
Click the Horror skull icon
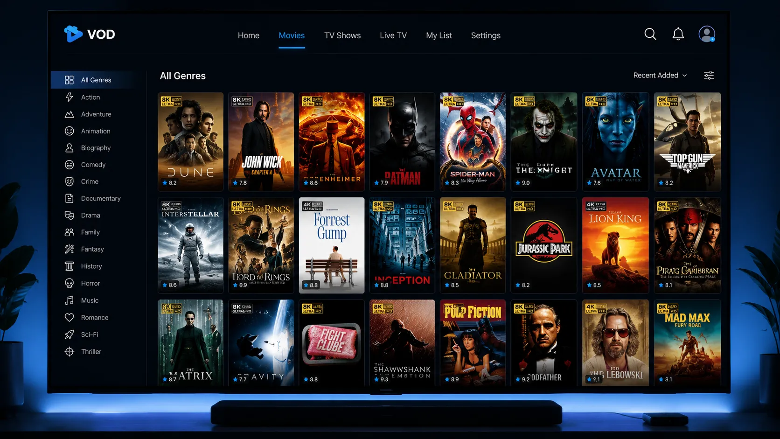pyautogui.click(x=69, y=283)
